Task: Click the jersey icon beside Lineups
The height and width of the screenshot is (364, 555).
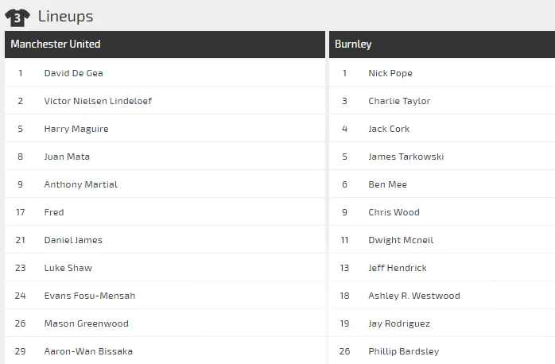Action: tap(17, 16)
